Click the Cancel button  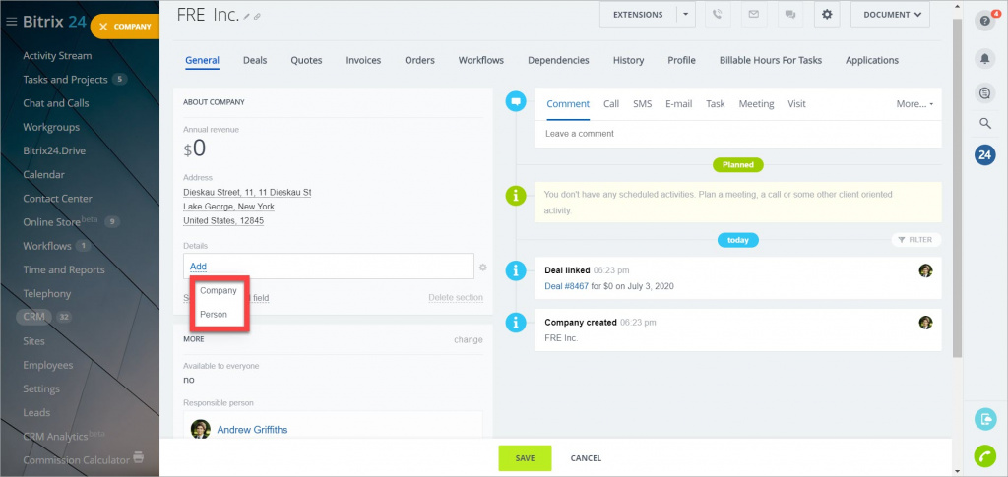click(x=587, y=458)
